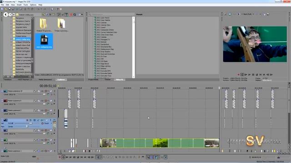The height and width of the screenshot is (163, 291).
Task: Open the File menu
Action: pyautogui.click(x=2, y=5)
